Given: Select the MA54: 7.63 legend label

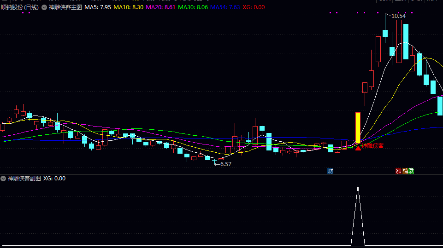Looking at the screenshot, I should pos(225,7).
